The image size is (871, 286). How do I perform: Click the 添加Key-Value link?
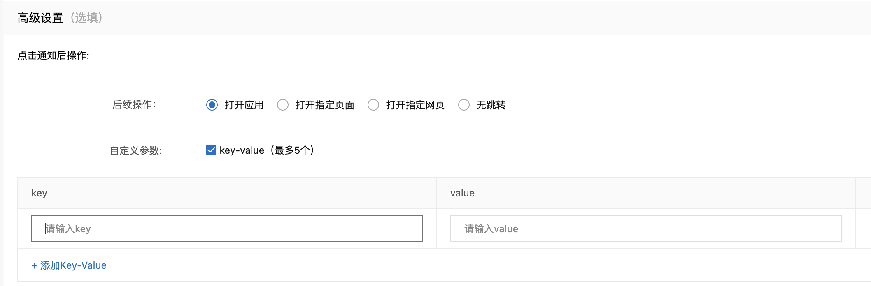(69, 265)
